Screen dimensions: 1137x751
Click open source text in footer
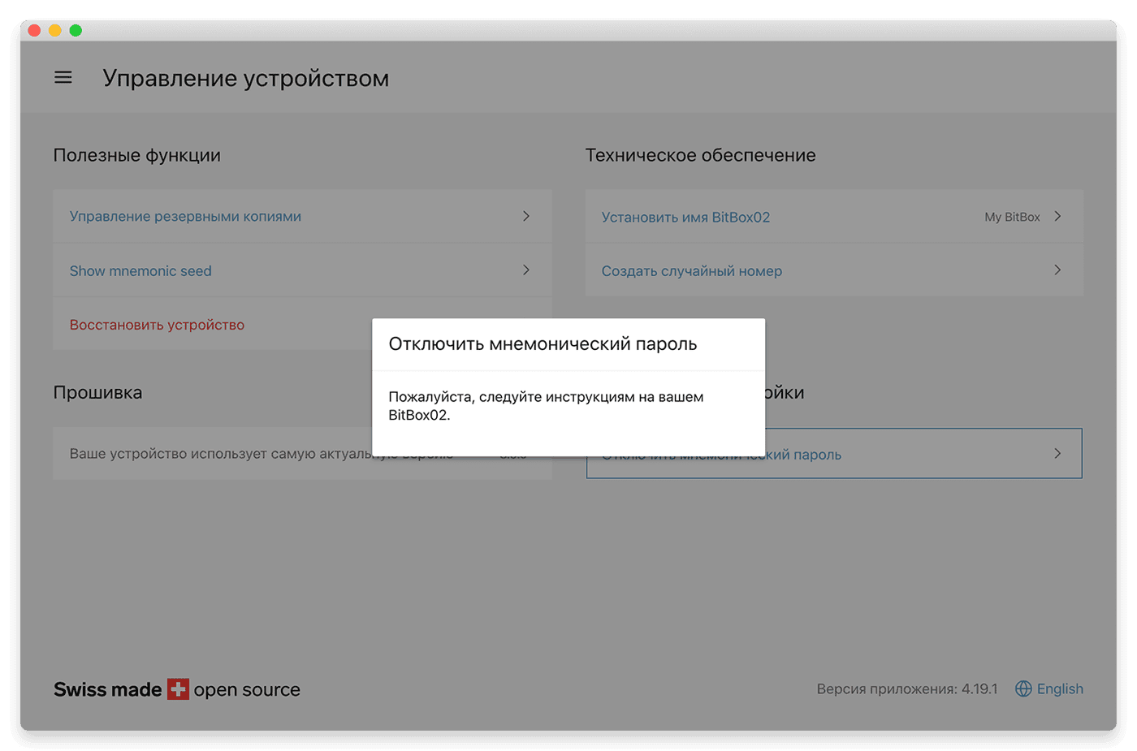247,689
